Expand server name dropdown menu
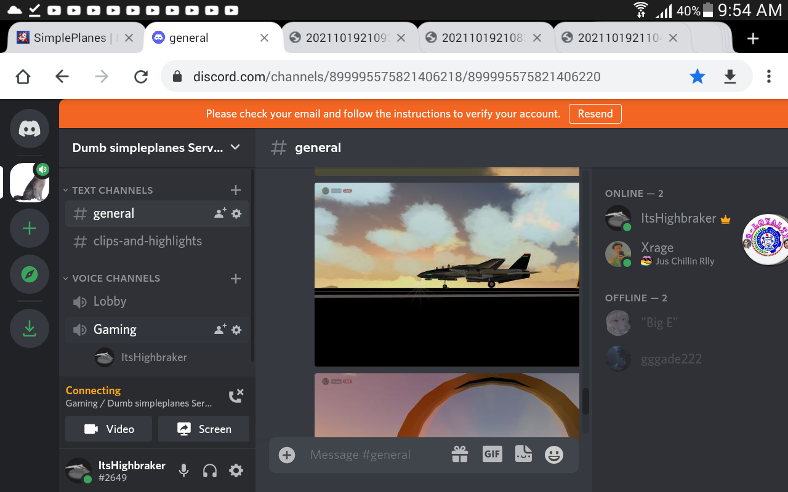The height and width of the screenshot is (492, 788). (x=235, y=148)
